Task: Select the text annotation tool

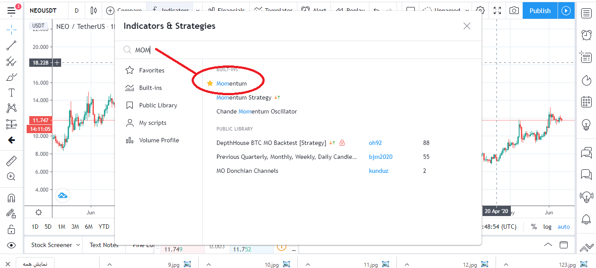Action: pos(12,93)
